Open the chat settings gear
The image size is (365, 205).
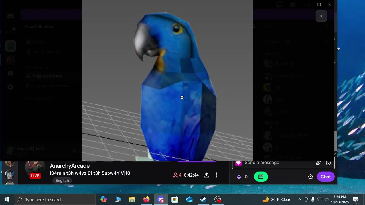point(311,177)
